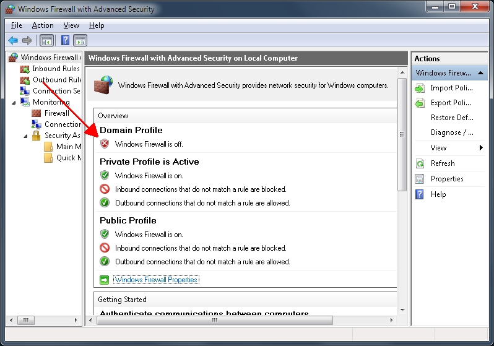Click the Private Profile is Active heading
The image size is (494, 346).
pyautogui.click(x=149, y=162)
